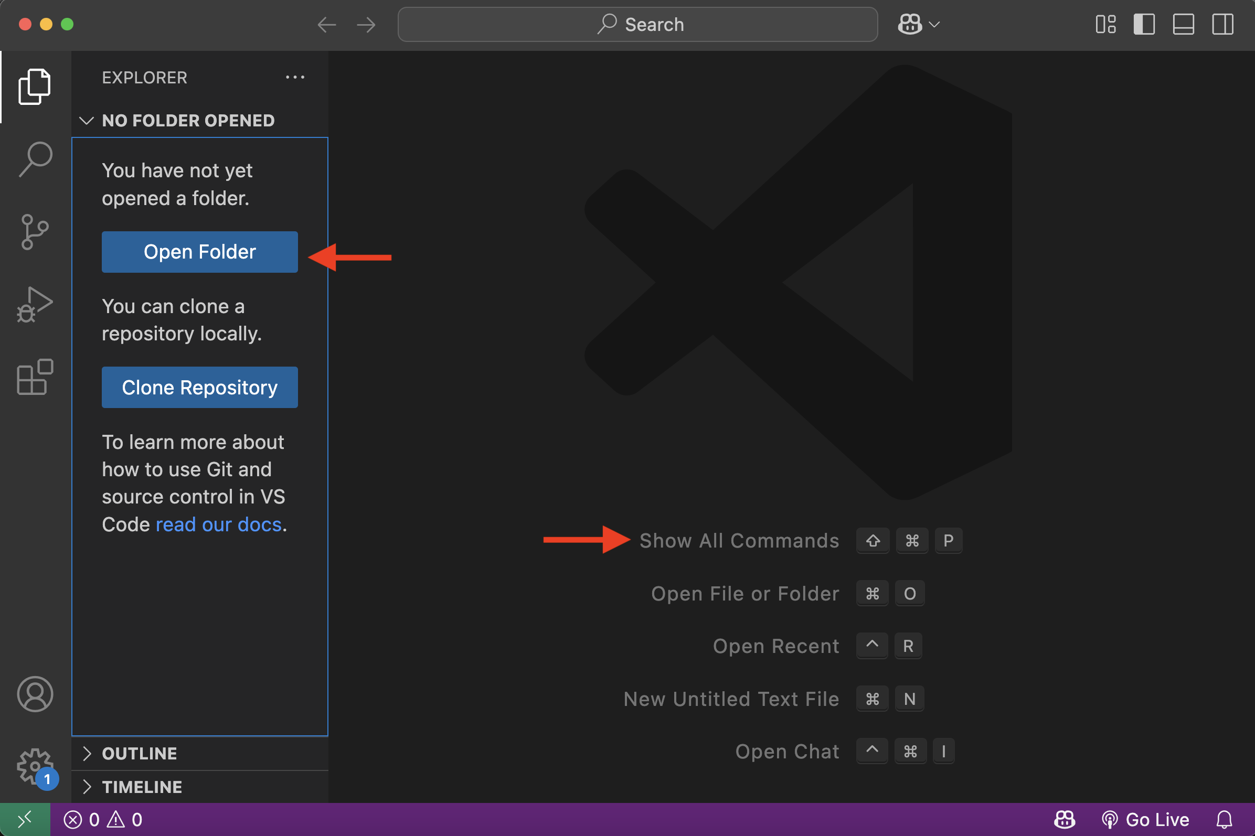Open the Search view in activity bar

[35, 159]
